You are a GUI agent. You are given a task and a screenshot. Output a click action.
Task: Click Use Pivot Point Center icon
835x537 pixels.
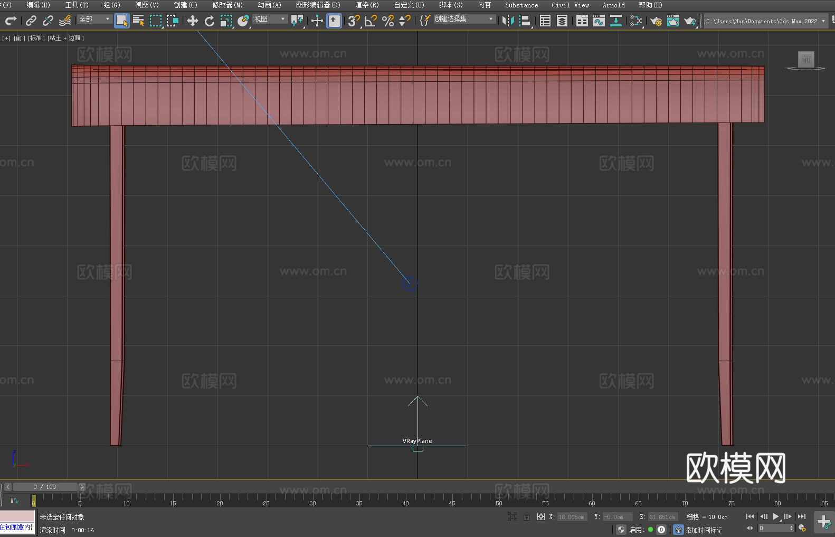click(297, 21)
